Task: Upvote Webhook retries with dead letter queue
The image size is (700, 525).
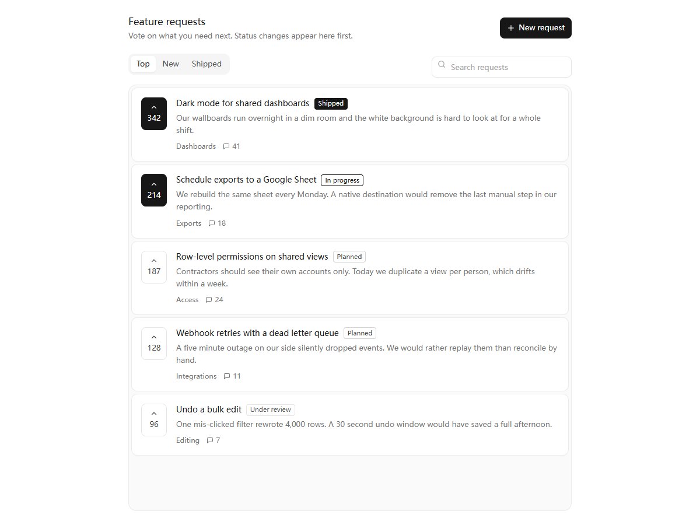Action: point(154,343)
